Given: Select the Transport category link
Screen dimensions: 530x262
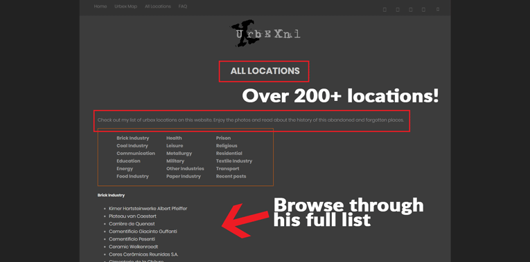Looking at the screenshot, I should (x=228, y=169).
